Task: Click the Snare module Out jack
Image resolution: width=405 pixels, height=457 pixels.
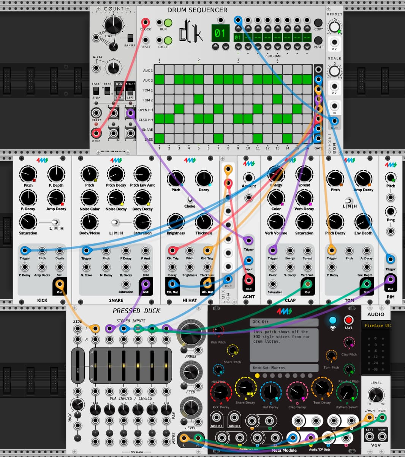Action: (146, 284)
